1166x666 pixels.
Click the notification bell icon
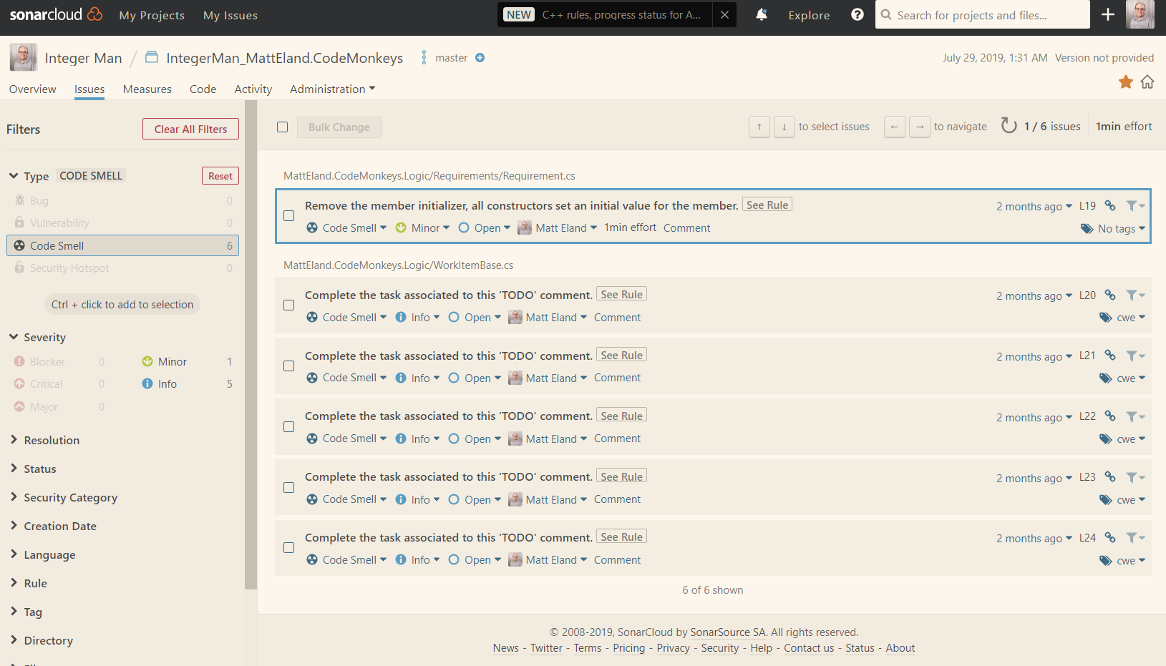(761, 14)
